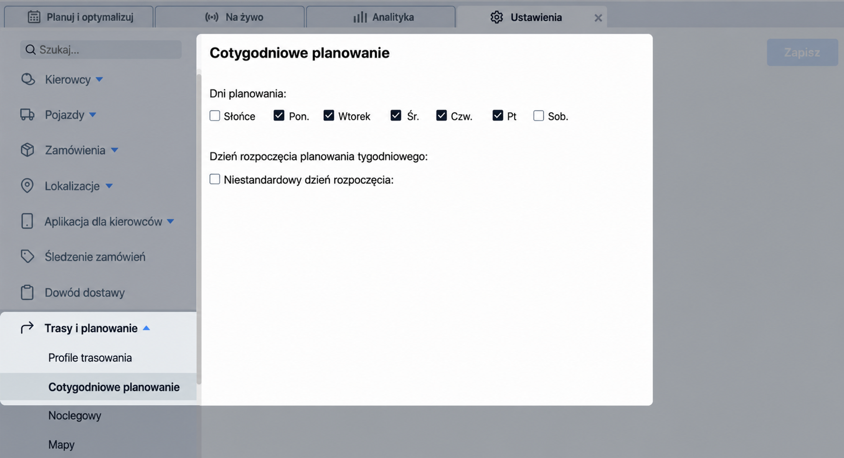Click the Trasy i planowanie arrow icon

tap(27, 328)
